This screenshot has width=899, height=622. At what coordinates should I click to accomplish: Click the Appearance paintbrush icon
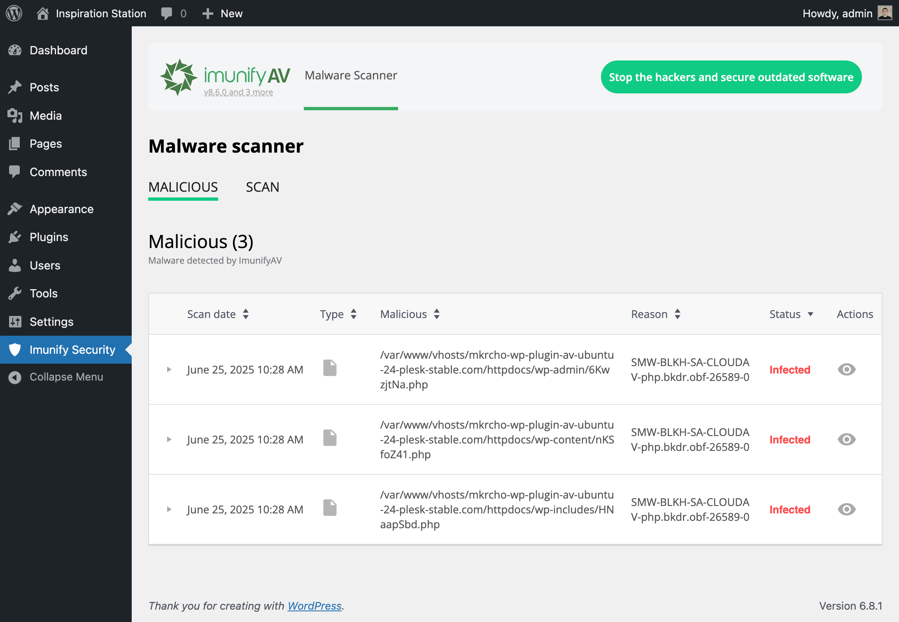[15, 209]
